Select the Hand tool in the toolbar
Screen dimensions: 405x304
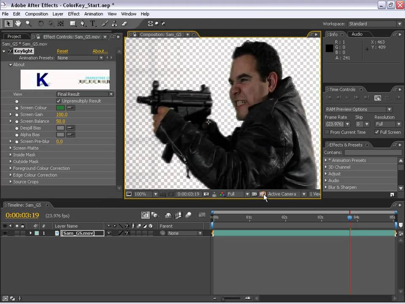pyautogui.click(x=18, y=24)
